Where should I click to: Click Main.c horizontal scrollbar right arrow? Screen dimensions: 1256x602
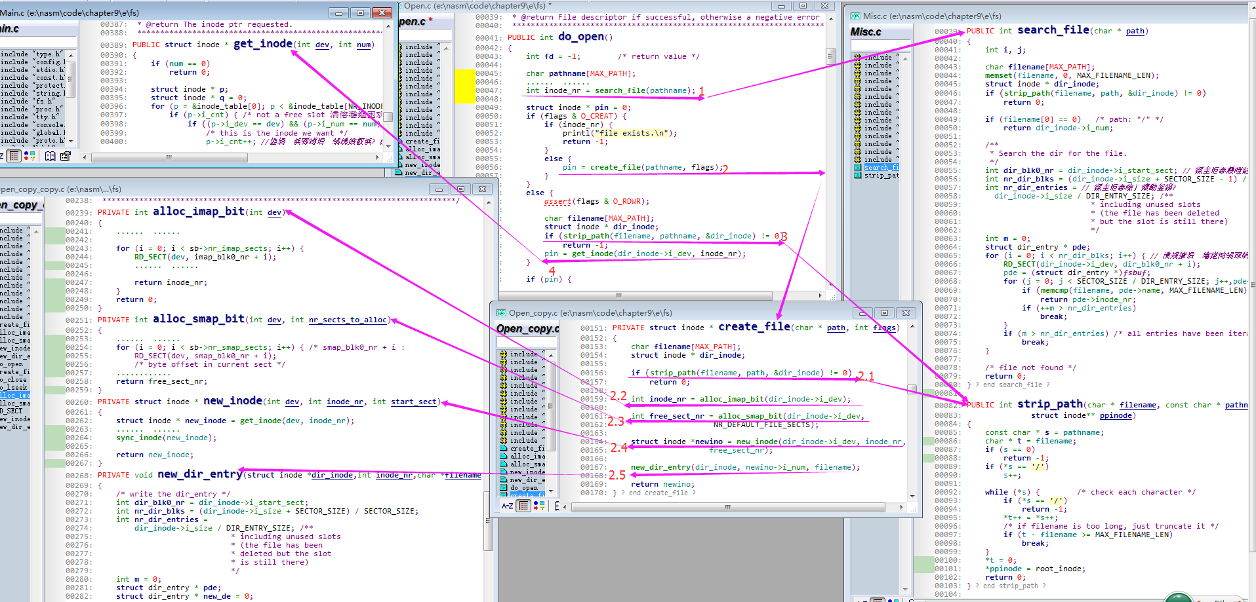click(x=377, y=157)
